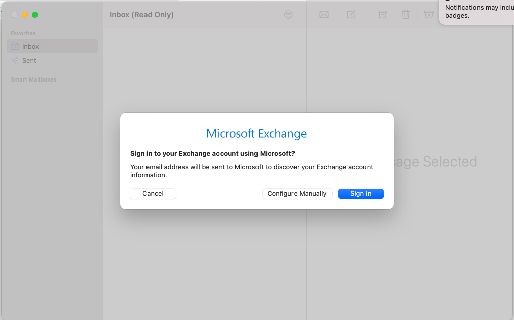514x320 pixels.
Task: Cancel the Microsoft Exchange sign-in dialog
Action: coord(153,193)
